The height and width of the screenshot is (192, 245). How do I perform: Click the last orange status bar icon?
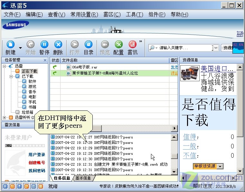(41, 186)
